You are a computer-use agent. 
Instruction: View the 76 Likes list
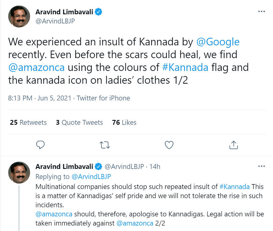[x=124, y=122]
